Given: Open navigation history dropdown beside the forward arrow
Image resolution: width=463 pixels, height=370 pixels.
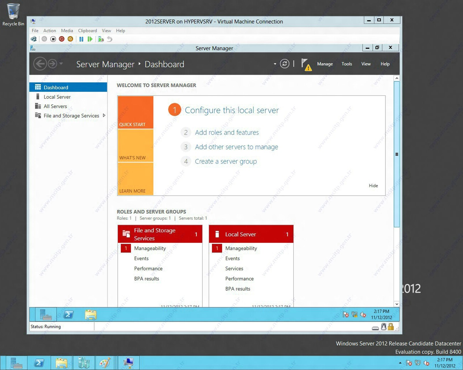Looking at the screenshot, I should click(x=61, y=64).
